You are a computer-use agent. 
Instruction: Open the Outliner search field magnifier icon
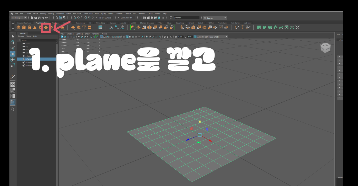coord(19,40)
